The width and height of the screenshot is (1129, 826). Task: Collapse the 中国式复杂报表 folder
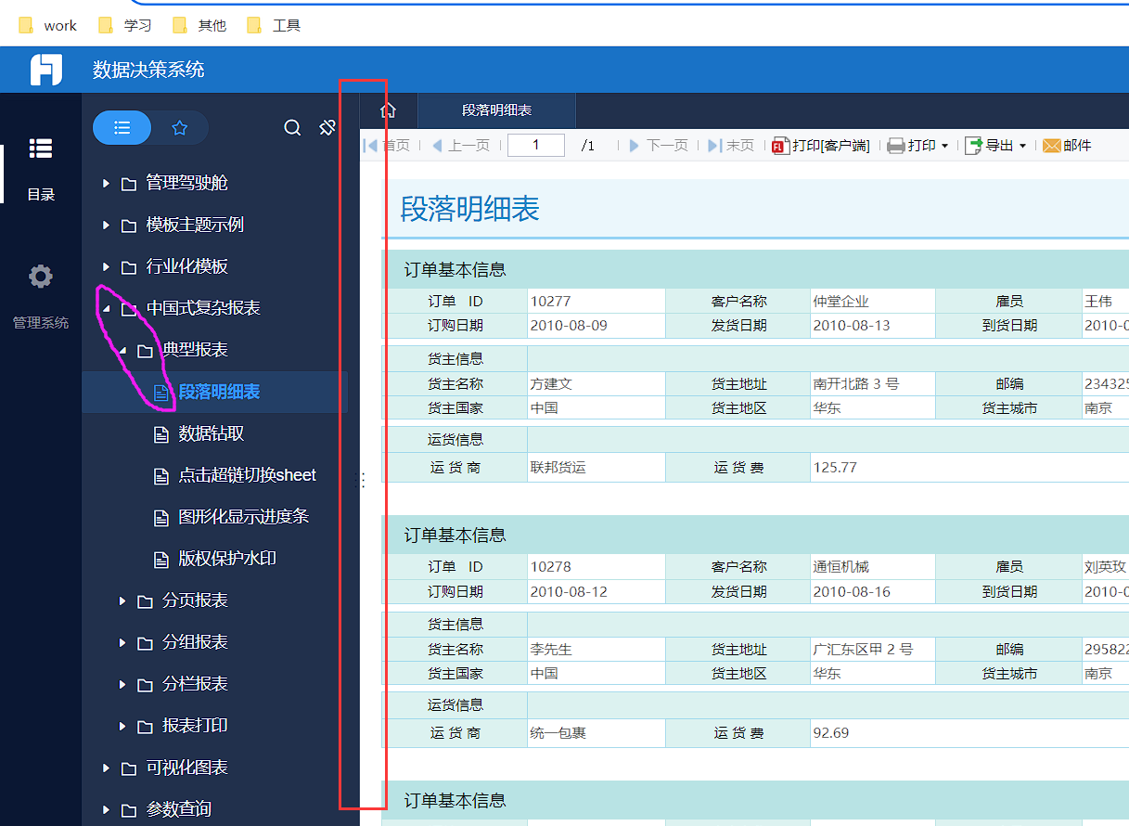click(106, 309)
